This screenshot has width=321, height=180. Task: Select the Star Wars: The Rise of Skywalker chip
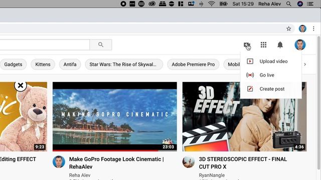(x=124, y=64)
